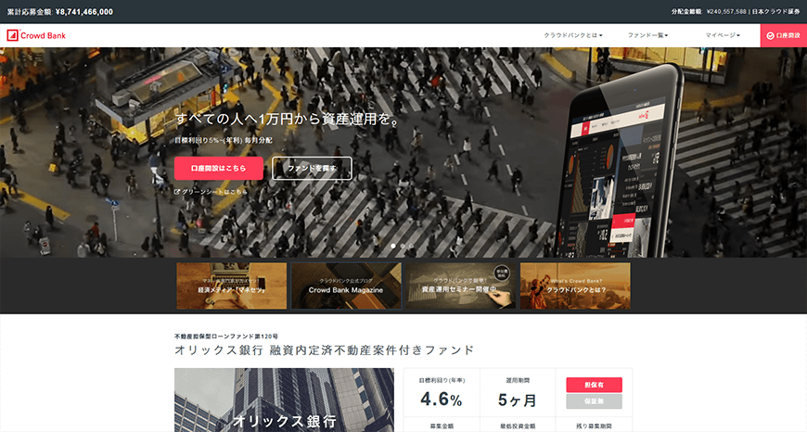This screenshot has height=432, width=807.
Task: Click the 5ヶ月 operation period value
Action: [x=518, y=400]
